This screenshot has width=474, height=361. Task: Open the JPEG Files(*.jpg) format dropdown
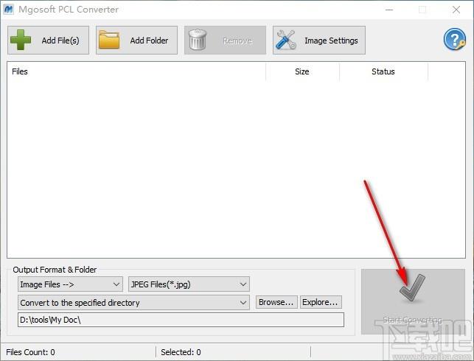189,284
